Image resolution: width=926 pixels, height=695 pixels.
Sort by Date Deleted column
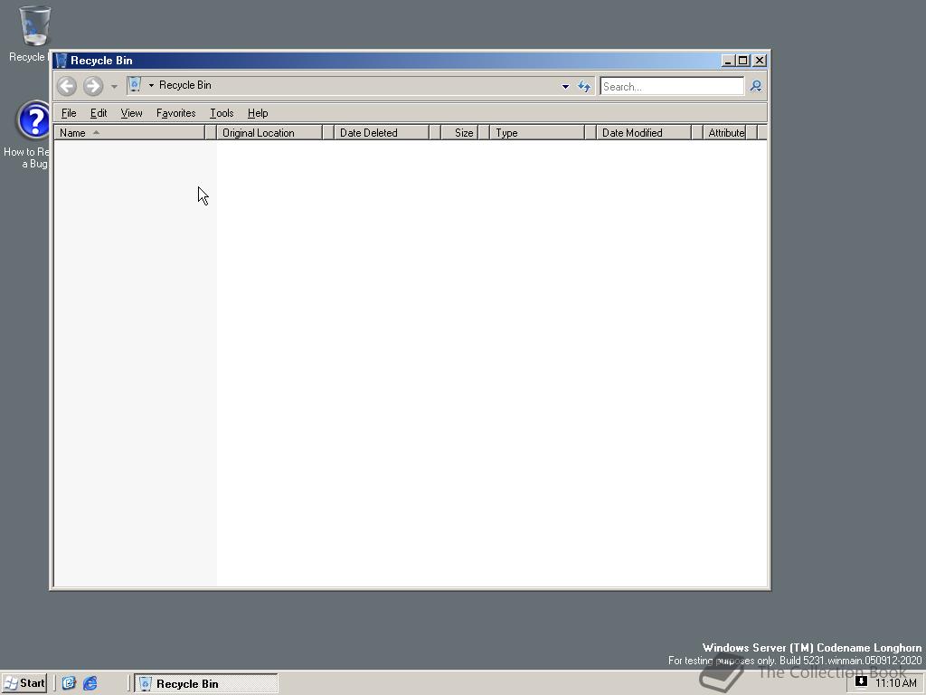point(382,132)
